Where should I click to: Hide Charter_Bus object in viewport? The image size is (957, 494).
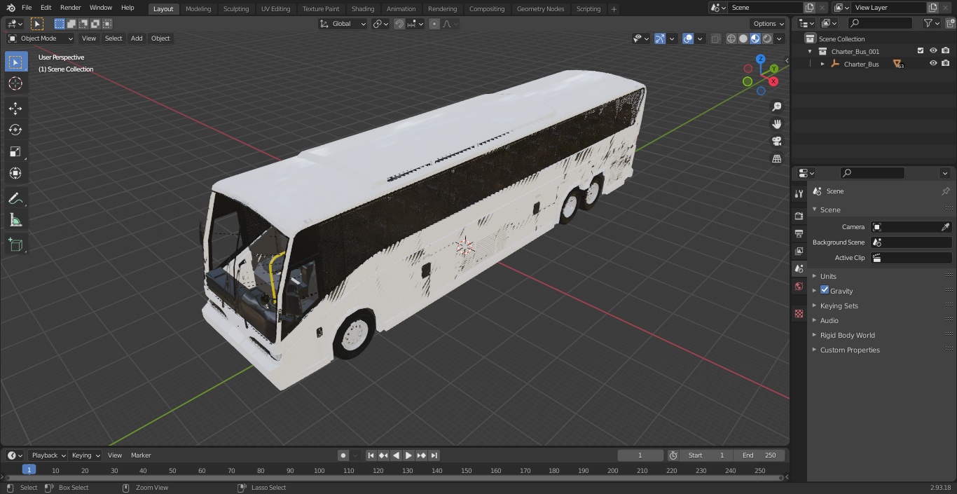[x=933, y=63]
